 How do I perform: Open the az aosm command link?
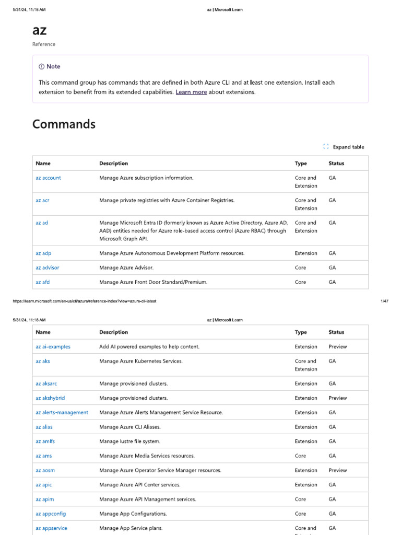(45, 470)
